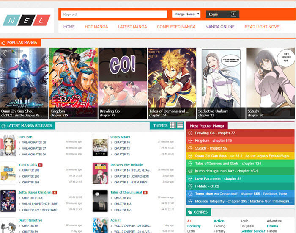Viewport: 296px width, 233px height.
Task: Click arrow icon beside Kingdom - chapter 515
Action: (190, 141)
